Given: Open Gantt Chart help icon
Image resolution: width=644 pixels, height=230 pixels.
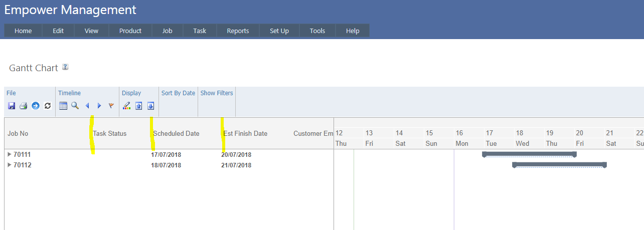Looking at the screenshot, I should [x=65, y=67].
